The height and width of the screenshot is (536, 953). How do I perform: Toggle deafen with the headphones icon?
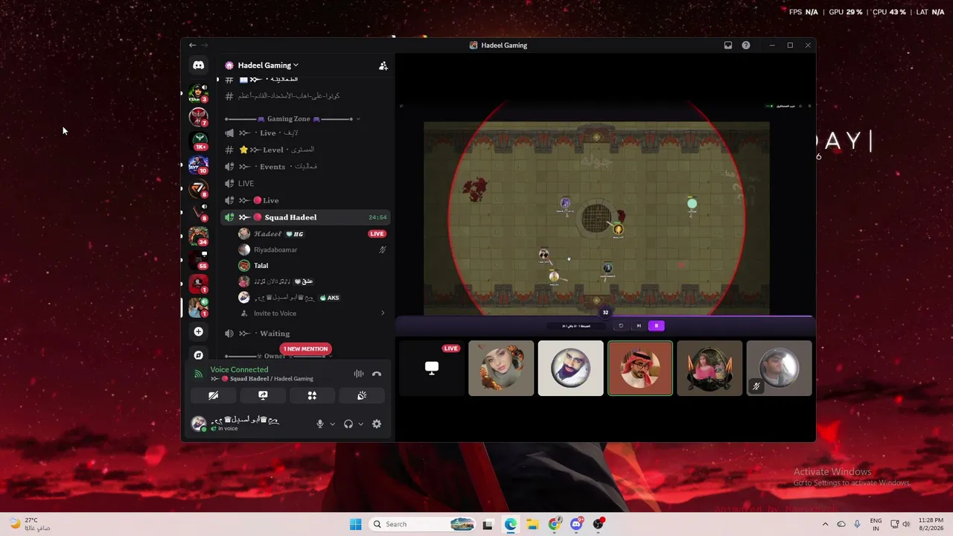(348, 424)
